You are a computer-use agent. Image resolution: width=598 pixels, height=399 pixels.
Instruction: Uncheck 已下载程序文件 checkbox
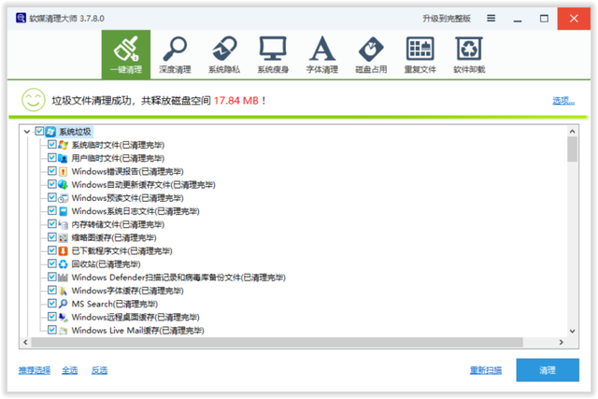point(52,250)
